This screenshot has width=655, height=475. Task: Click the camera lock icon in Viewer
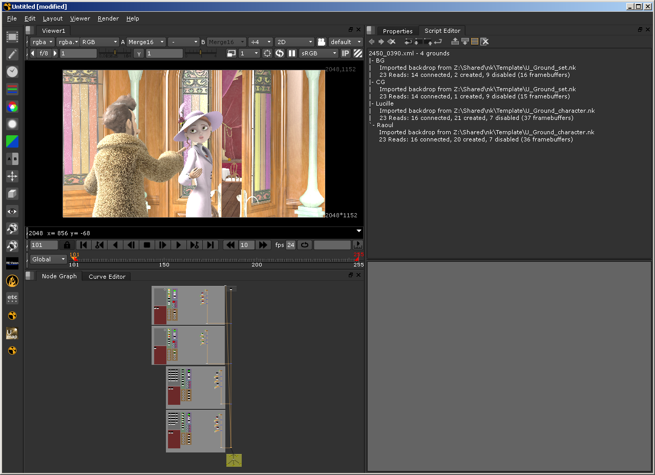[x=322, y=42]
